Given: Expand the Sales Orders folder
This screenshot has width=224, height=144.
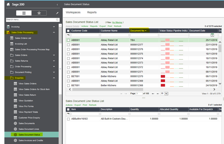Looking at the screenshot, I should [54, 55].
